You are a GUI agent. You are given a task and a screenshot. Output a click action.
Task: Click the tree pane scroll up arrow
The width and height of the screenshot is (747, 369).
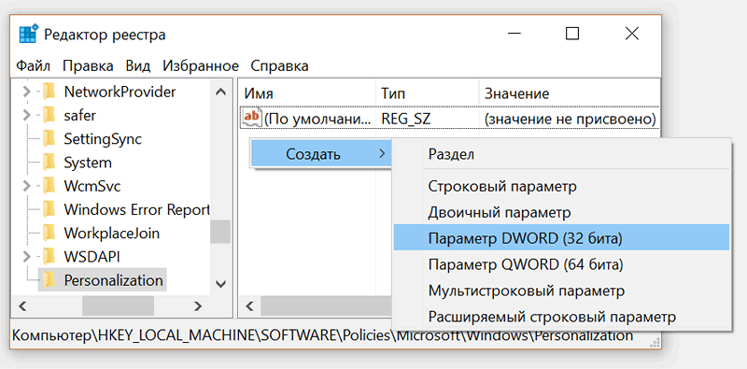220,92
